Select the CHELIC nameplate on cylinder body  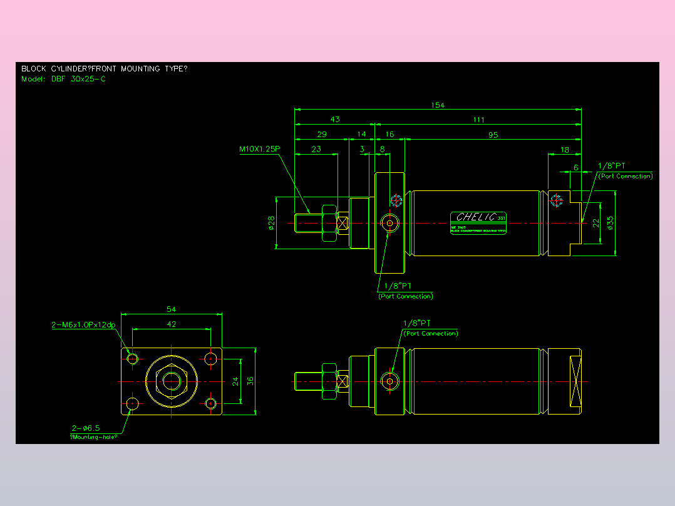[478, 223]
